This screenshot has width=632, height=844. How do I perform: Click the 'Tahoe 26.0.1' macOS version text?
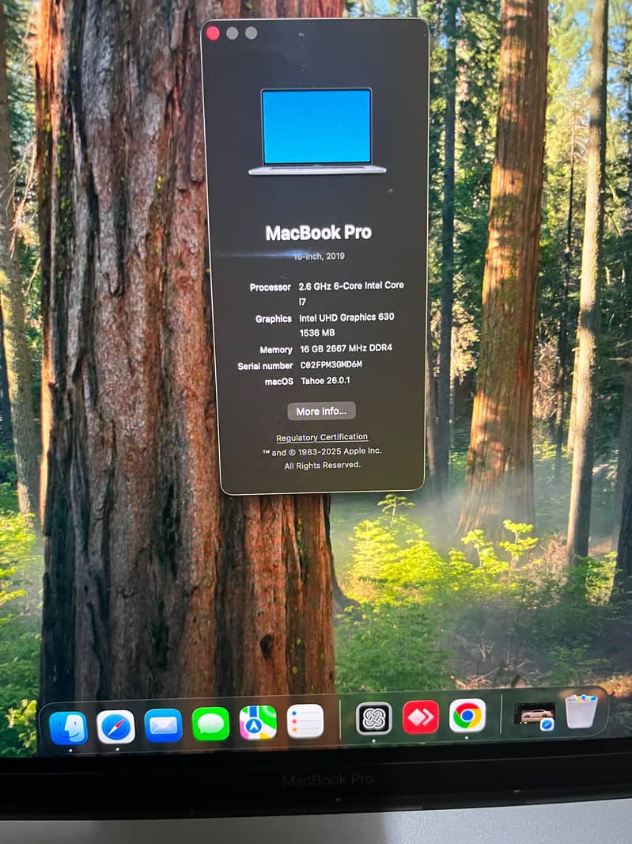(325, 381)
